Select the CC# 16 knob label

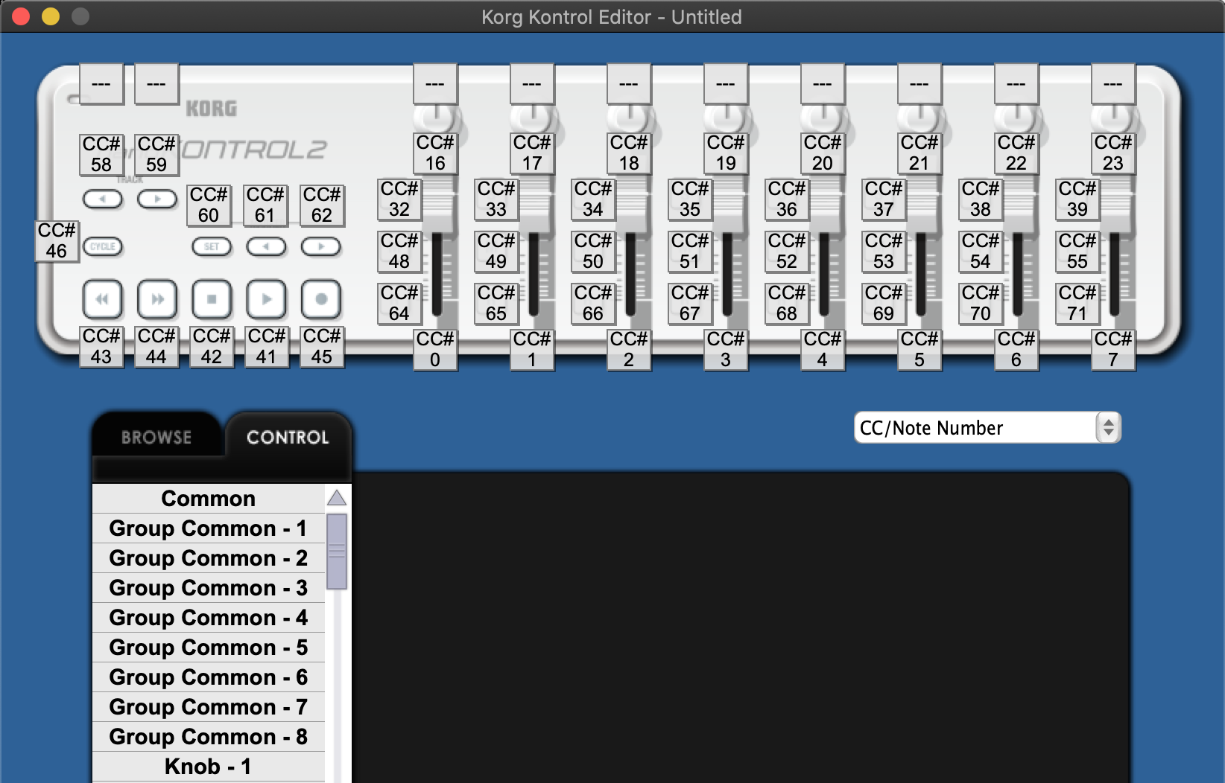pyautogui.click(x=435, y=153)
